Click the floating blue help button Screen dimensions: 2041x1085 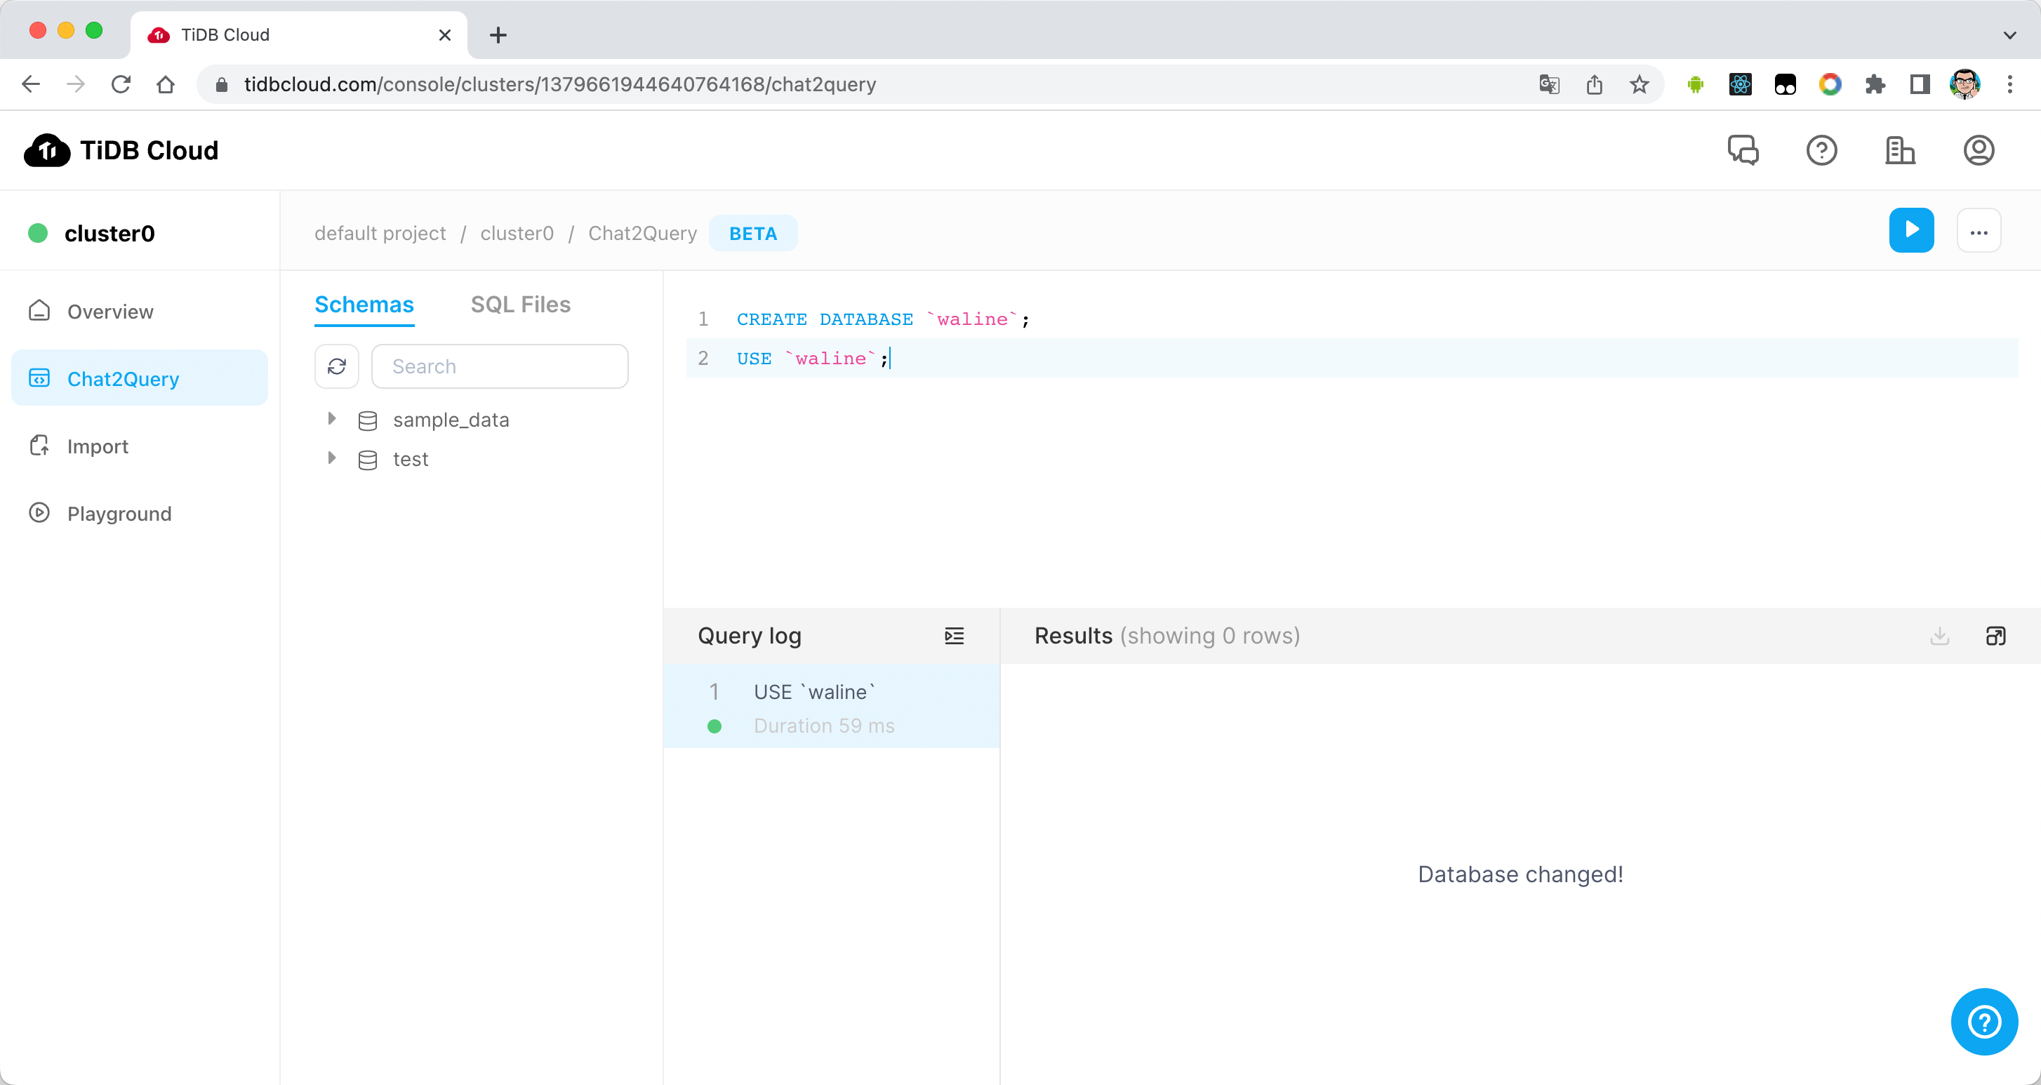[x=1983, y=1021]
